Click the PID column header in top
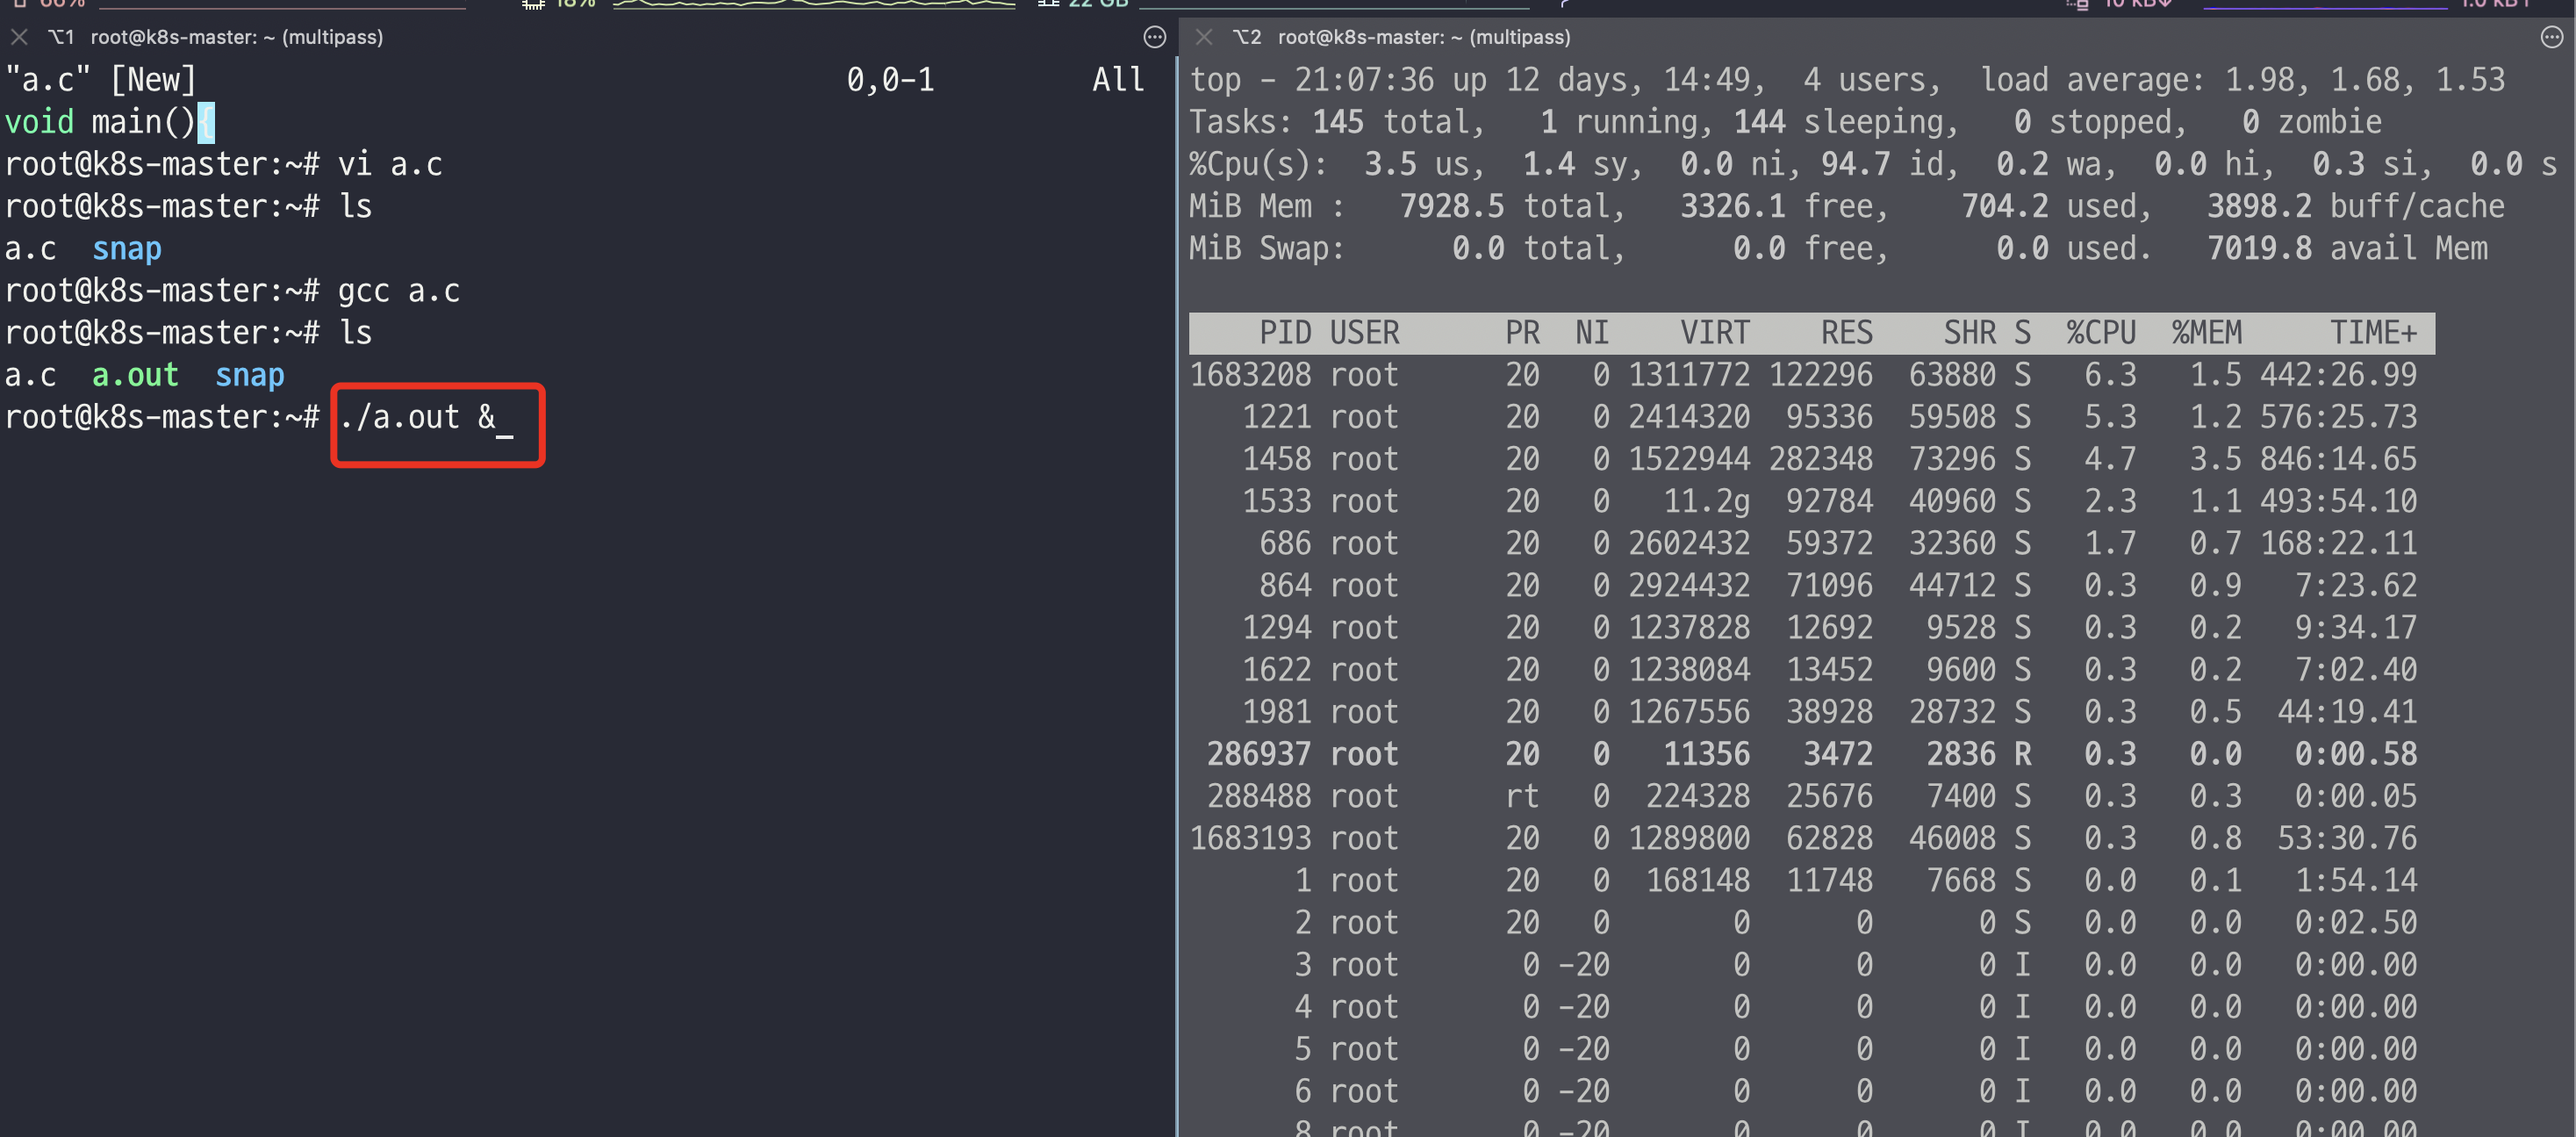This screenshot has height=1137, width=2576. [x=1284, y=333]
